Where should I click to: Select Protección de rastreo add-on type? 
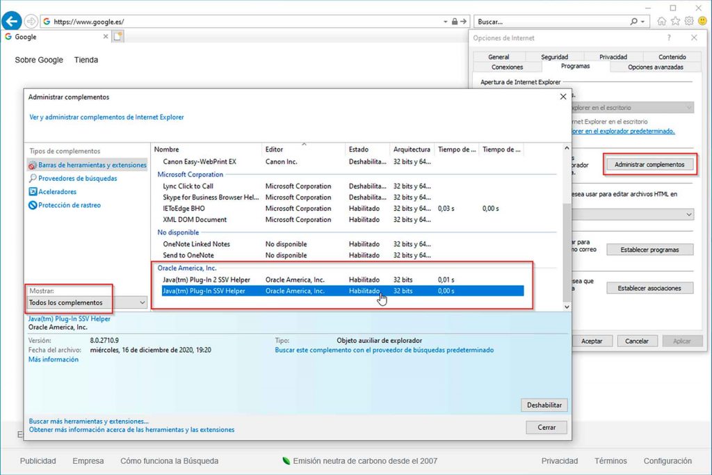point(65,204)
